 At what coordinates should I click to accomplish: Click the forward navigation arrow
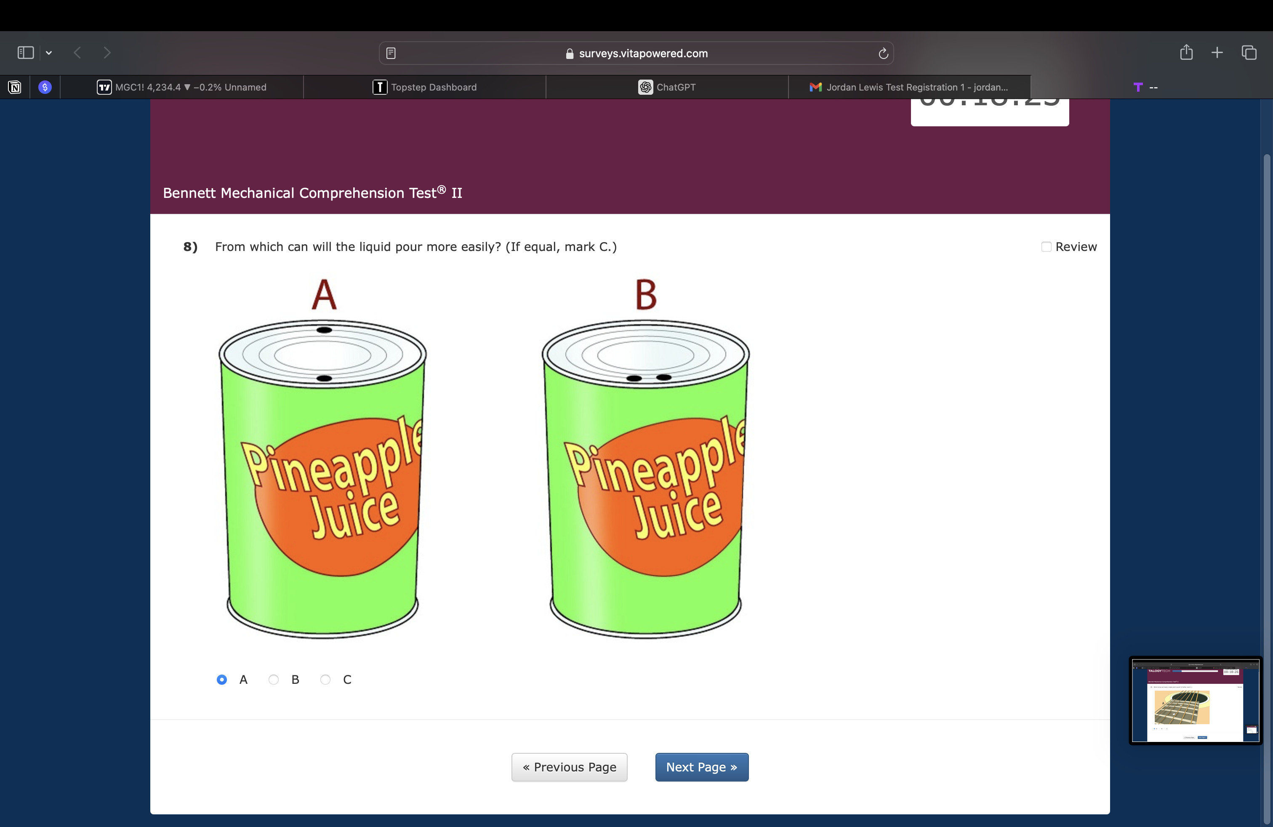(x=107, y=52)
